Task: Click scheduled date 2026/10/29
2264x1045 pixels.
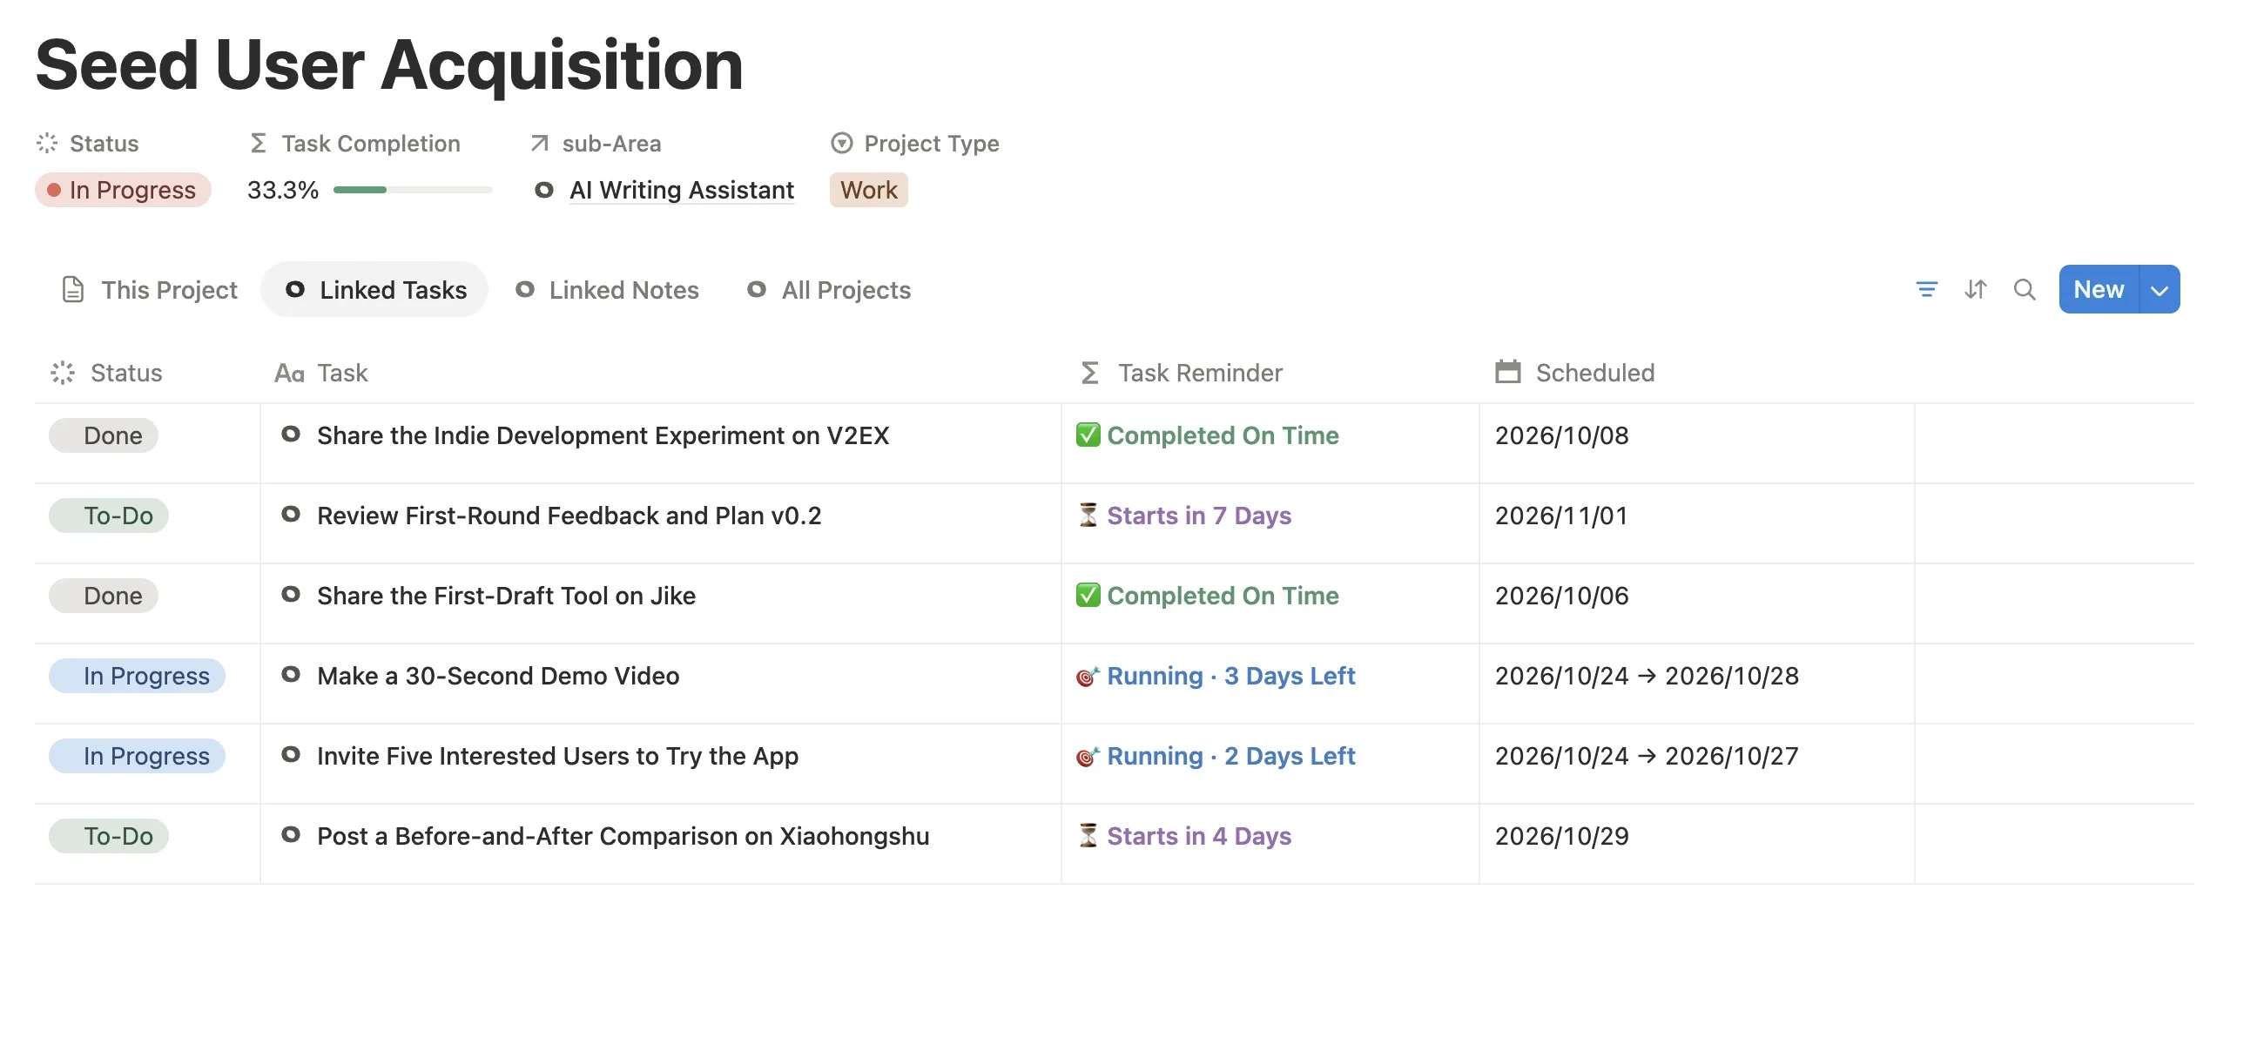Action: click(x=1562, y=835)
